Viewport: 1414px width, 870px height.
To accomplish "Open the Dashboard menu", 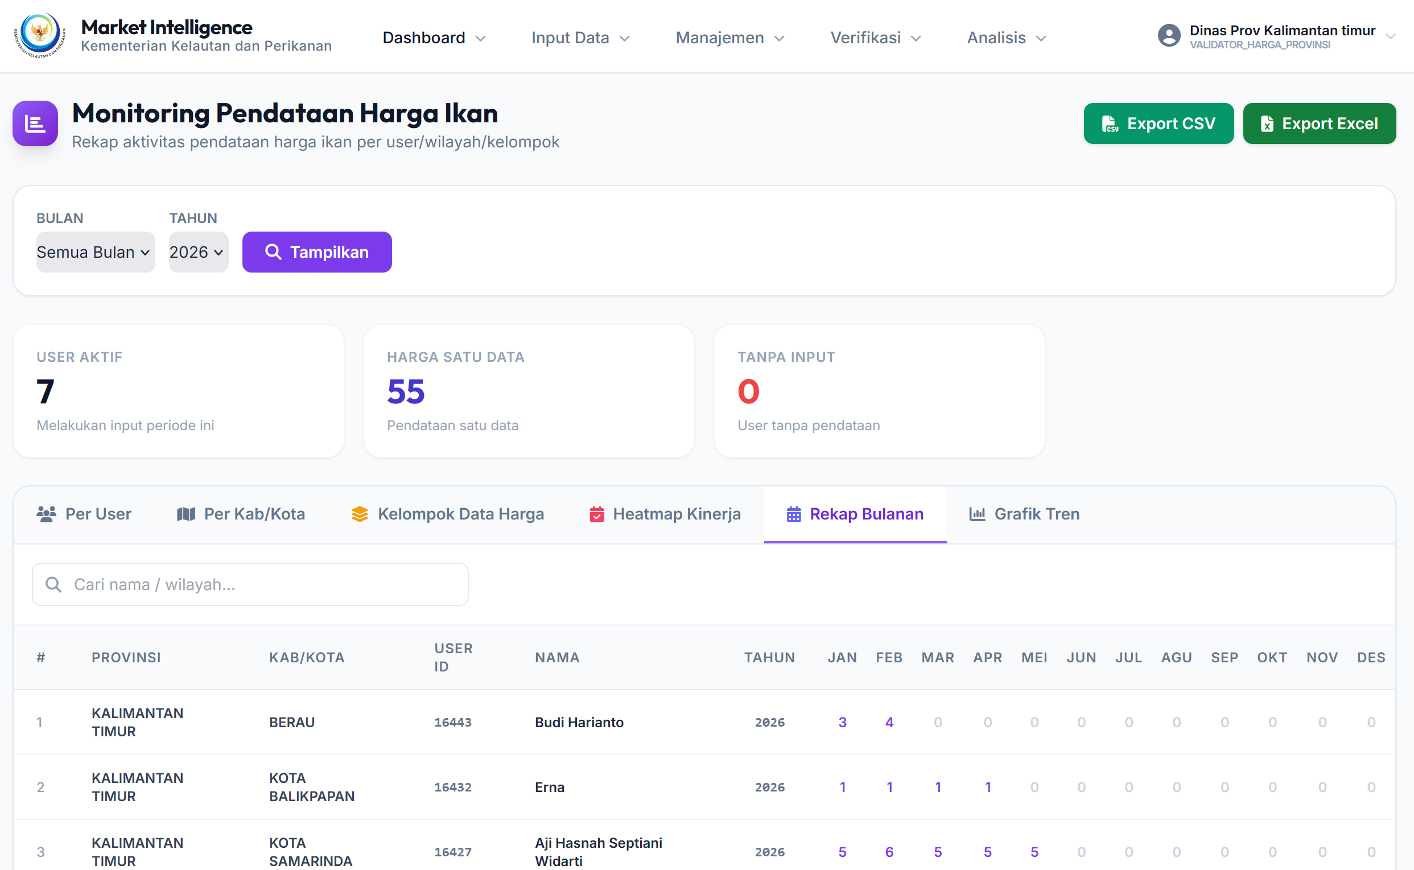I will [x=434, y=38].
